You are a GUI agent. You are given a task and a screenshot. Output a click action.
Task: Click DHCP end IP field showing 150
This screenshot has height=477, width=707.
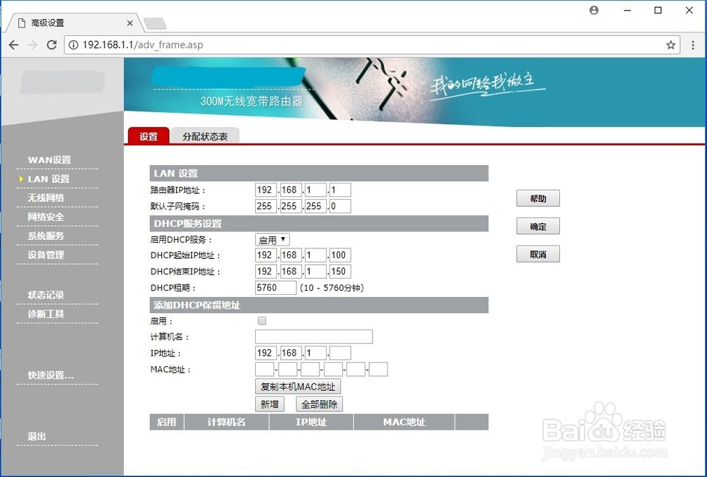[x=340, y=272]
